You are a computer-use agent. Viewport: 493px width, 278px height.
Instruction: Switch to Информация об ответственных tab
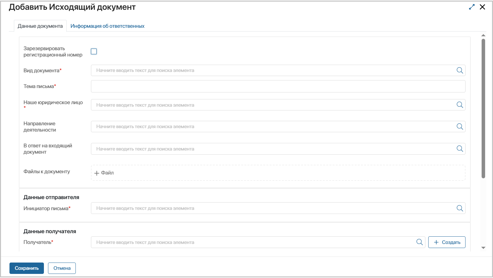tap(107, 26)
